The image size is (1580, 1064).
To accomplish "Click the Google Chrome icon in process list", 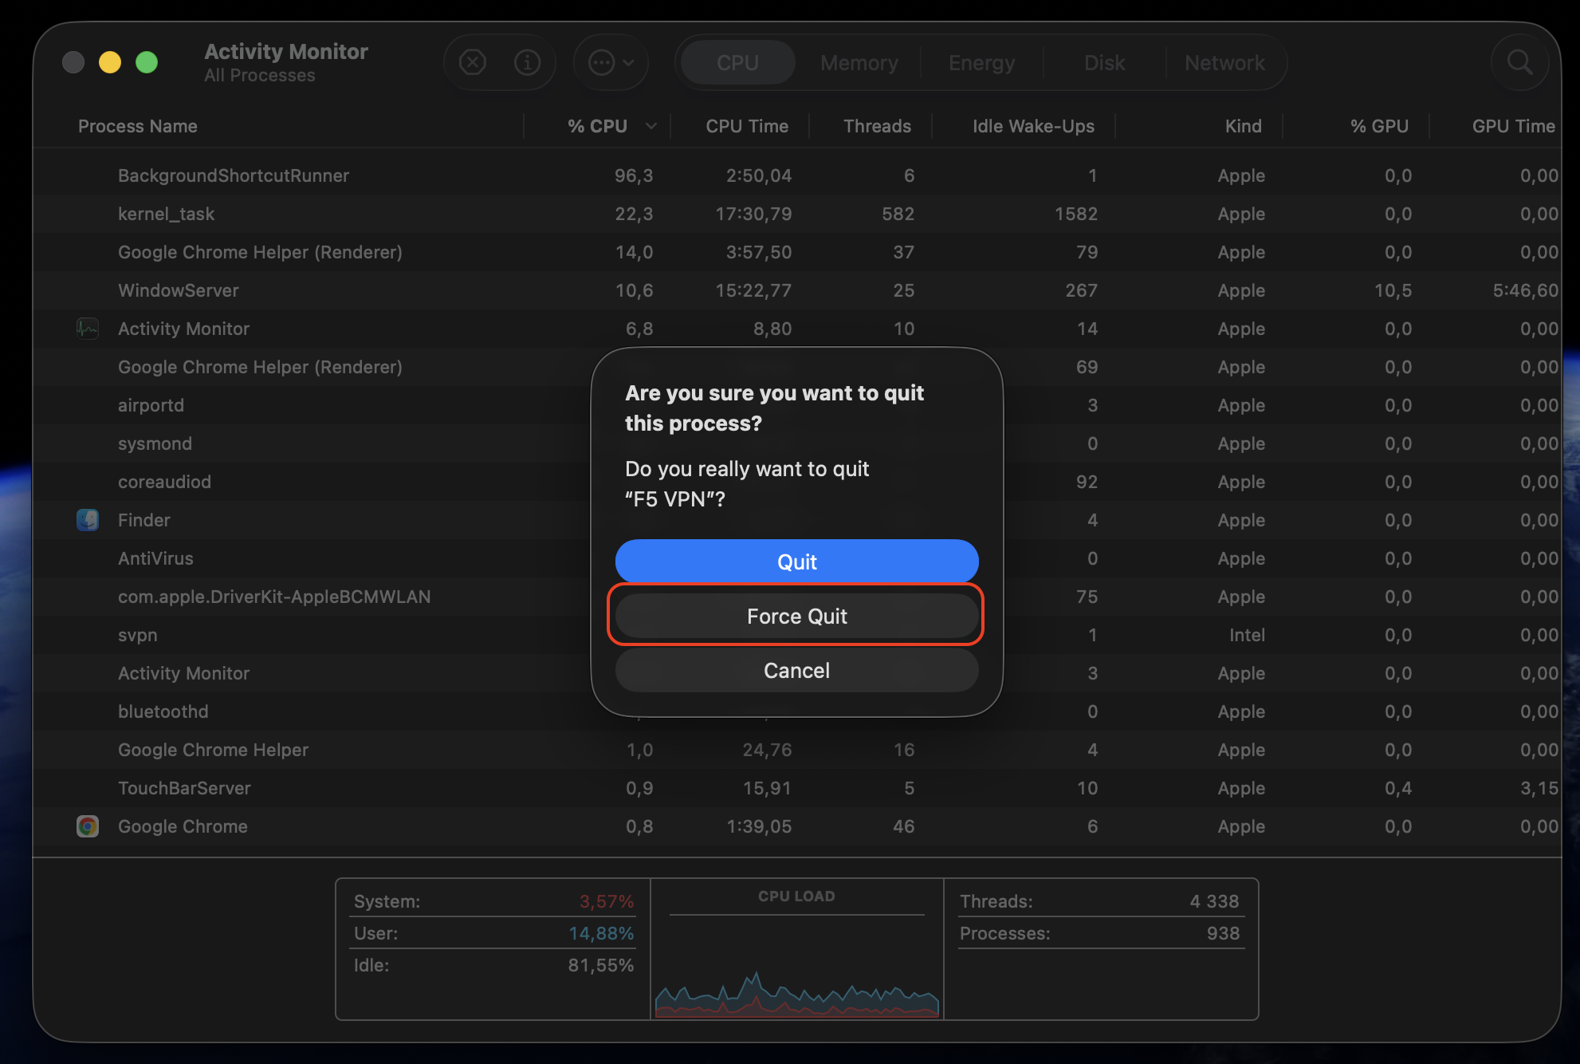I will point(88,826).
